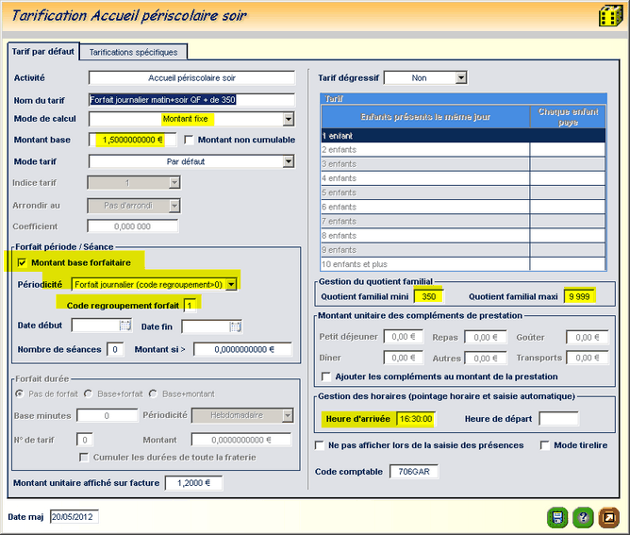Image resolution: width=630 pixels, height=535 pixels.
Task: Click the brown exit window icon
Action: pyautogui.click(x=609, y=517)
